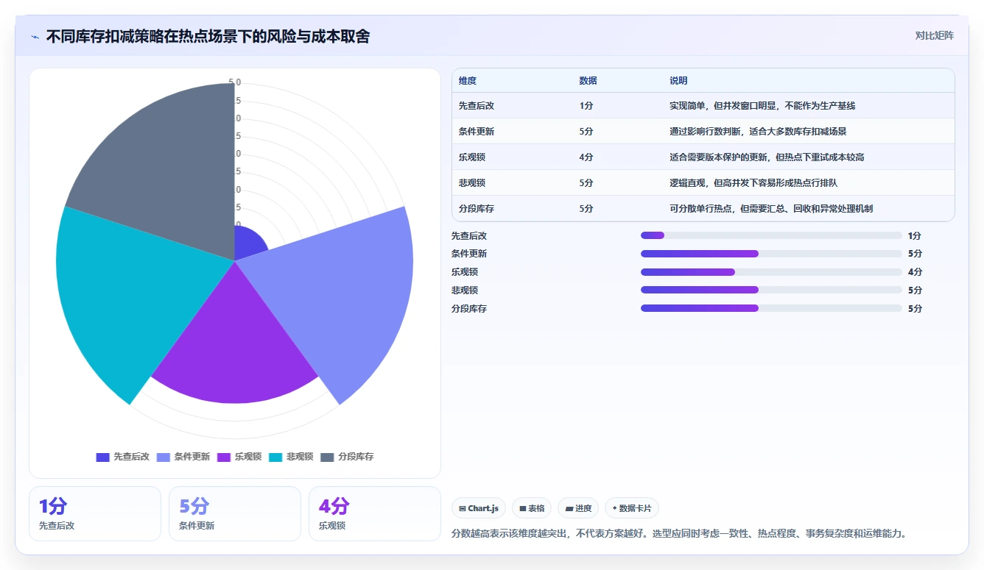Open the 1分 先查后改 data card

point(95,513)
